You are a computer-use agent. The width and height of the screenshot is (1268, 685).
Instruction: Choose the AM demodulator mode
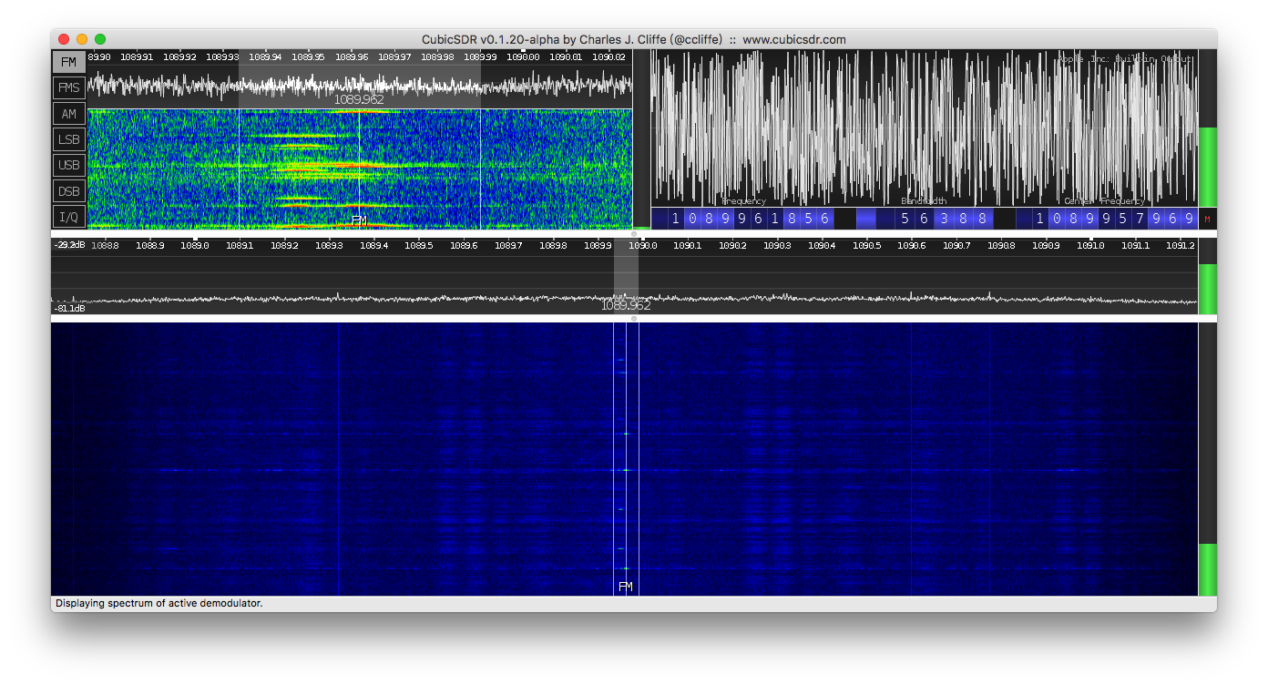tap(68, 114)
